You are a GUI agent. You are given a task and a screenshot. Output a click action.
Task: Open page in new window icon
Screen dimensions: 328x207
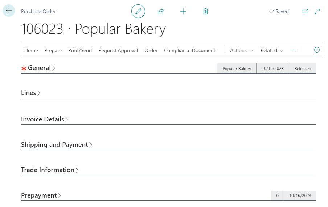coord(305,11)
